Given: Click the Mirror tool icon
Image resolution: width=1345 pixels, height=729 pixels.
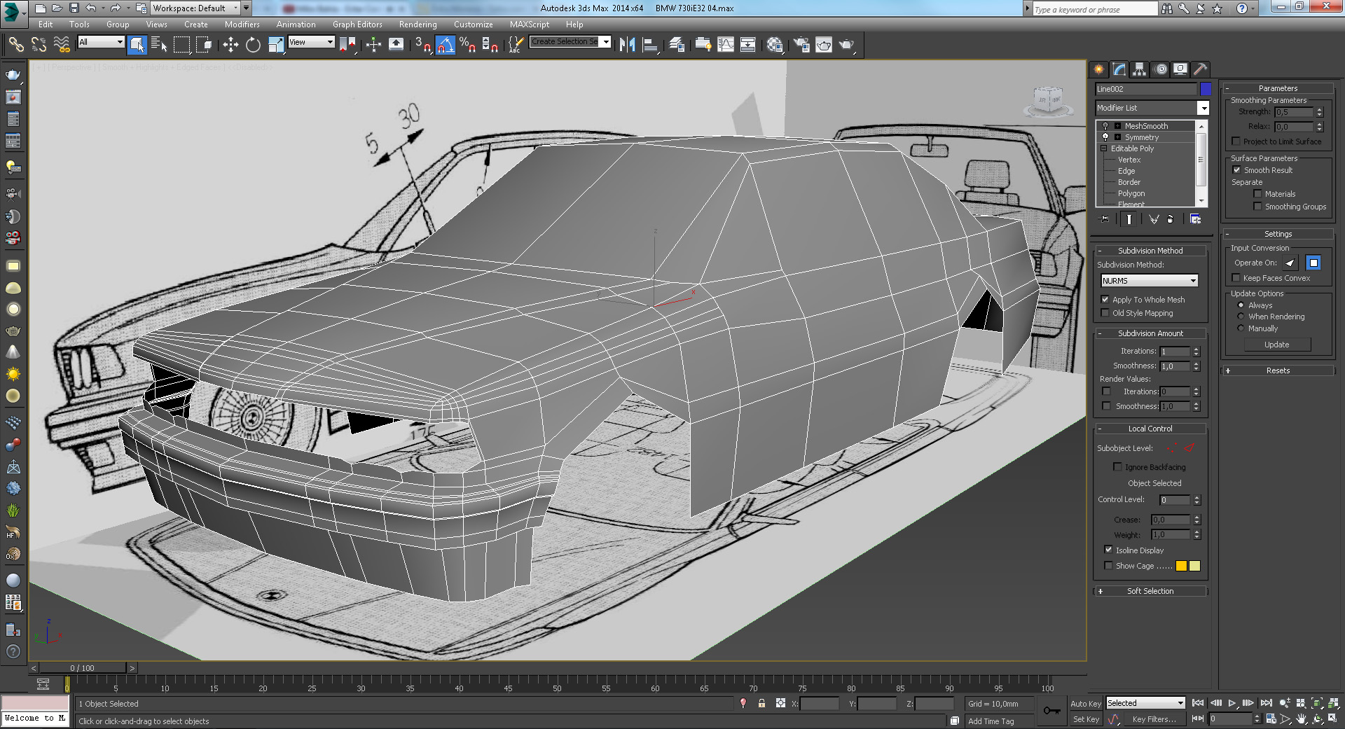Looking at the screenshot, I should click(x=627, y=45).
